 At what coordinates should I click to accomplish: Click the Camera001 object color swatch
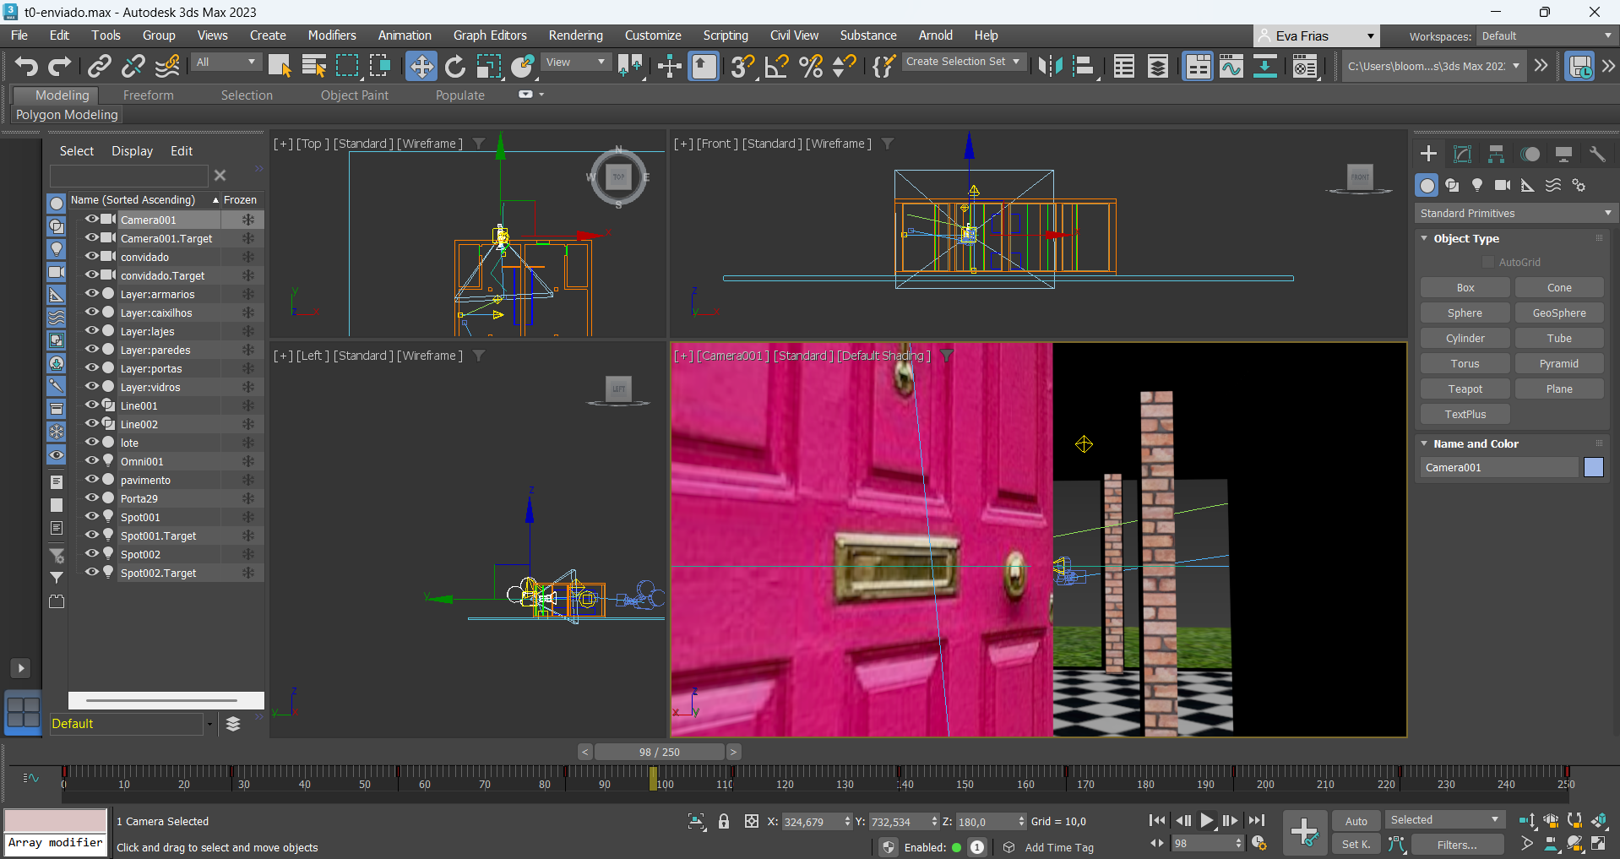pos(1593,467)
